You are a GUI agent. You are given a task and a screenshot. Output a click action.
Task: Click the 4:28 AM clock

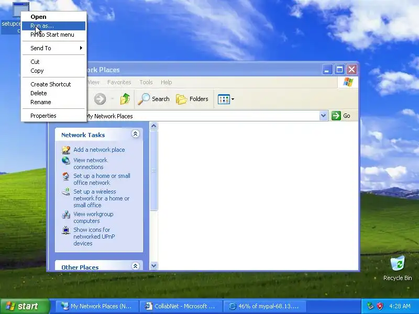400,306
